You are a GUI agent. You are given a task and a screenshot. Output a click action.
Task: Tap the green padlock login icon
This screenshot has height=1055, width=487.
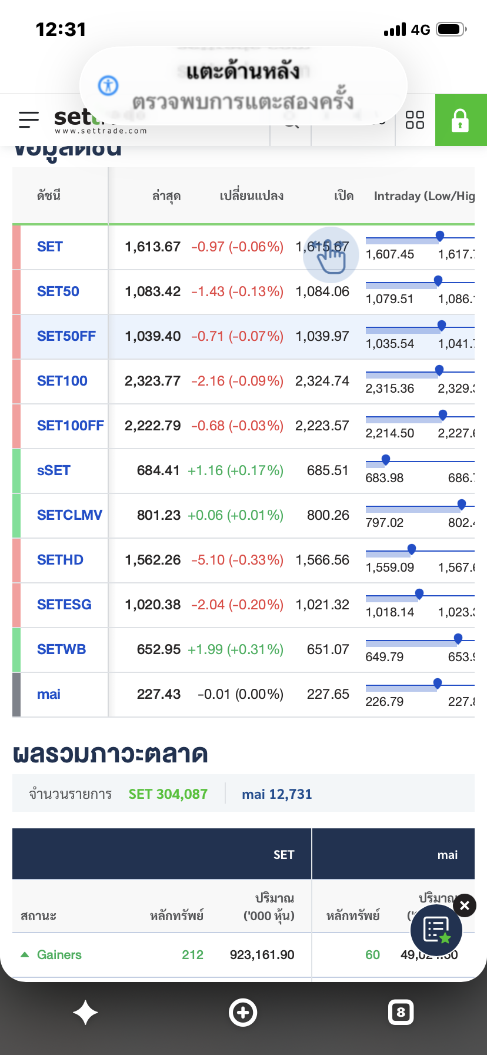pyautogui.click(x=461, y=120)
